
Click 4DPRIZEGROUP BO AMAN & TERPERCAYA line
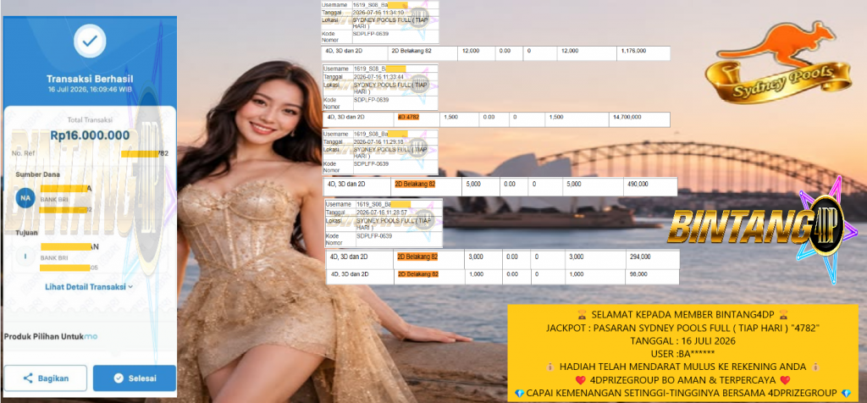683,380
